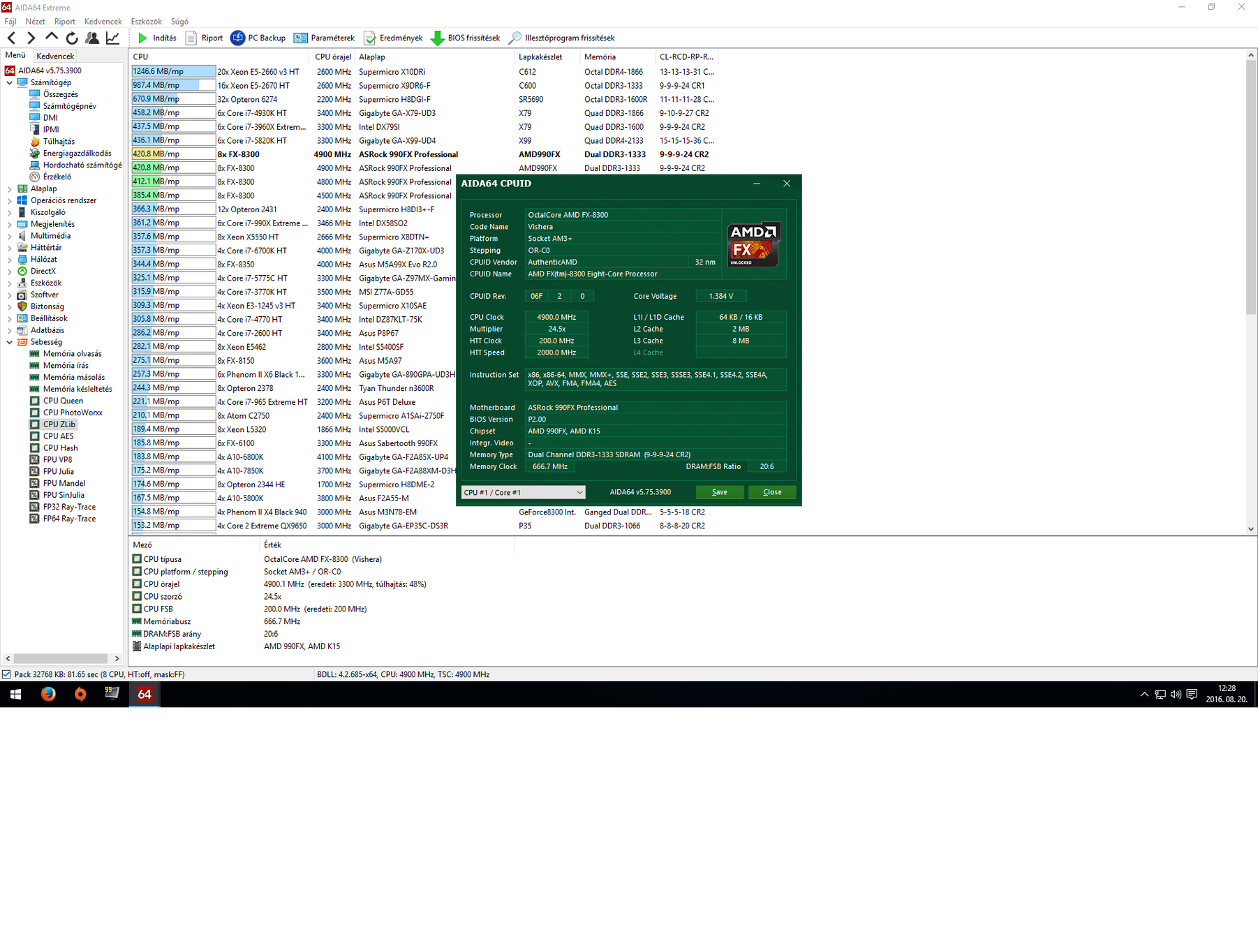Open Firefox from the taskbar
1258x934 pixels.
pyautogui.click(x=48, y=695)
